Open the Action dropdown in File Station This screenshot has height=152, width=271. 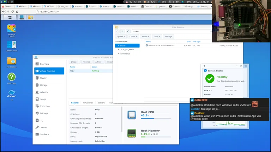pos(145,37)
